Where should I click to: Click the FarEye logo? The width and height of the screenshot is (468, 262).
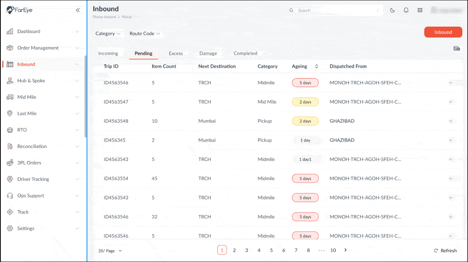click(19, 10)
